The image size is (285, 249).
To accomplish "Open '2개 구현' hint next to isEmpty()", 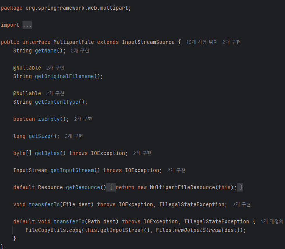I will (x=83, y=119).
